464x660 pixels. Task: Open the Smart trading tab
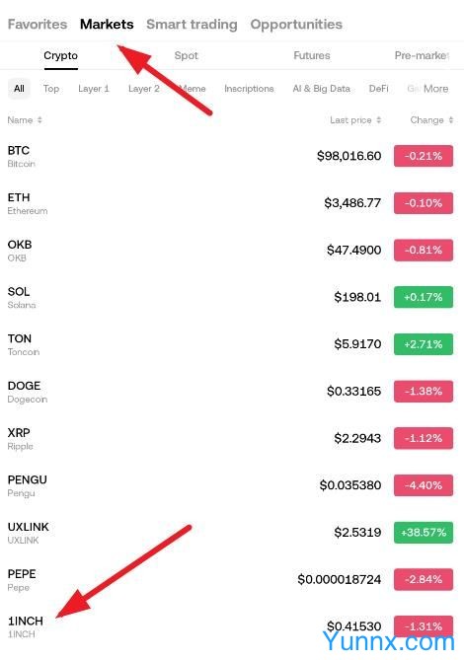[x=192, y=24]
